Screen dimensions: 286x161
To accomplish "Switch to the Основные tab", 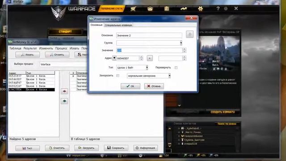I will 97,25.
